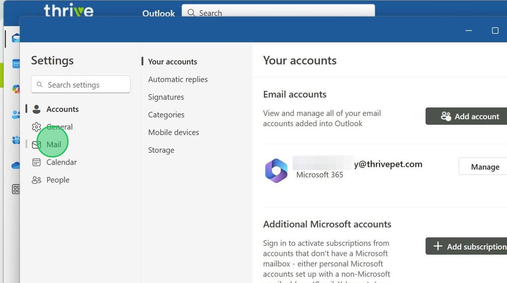507x283 pixels.
Task: Click the Microsoft 365 account logo
Action: tap(276, 170)
